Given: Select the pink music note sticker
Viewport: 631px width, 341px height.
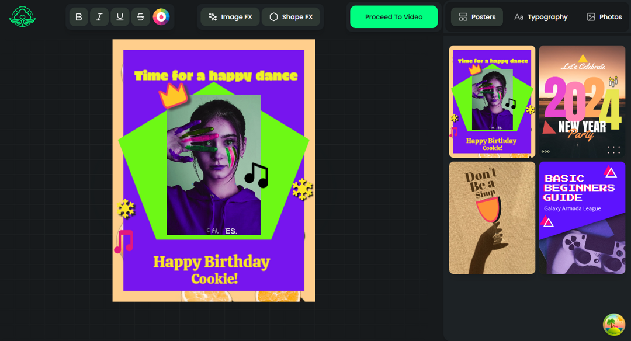Looking at the screenshot, I should 124,241.
